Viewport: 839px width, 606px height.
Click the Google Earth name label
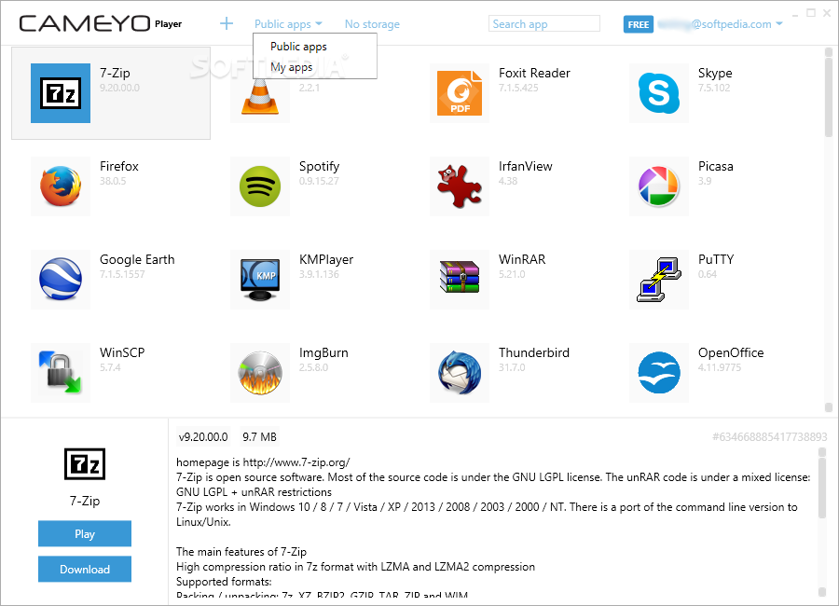point(137,259)
